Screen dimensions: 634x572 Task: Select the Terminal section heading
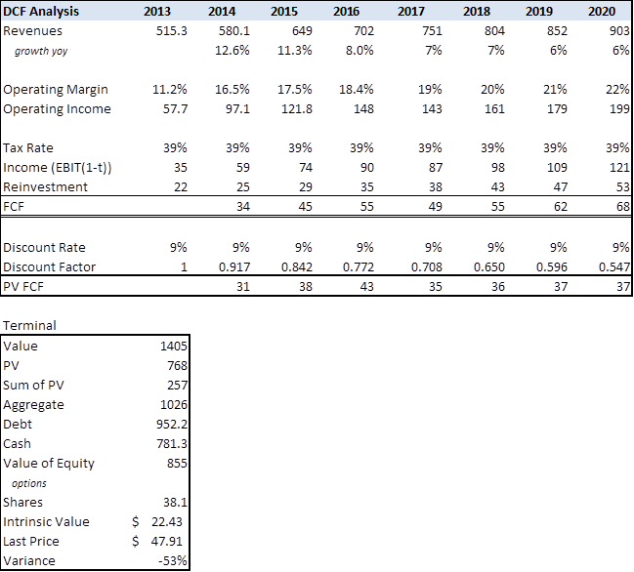(29, 326)
